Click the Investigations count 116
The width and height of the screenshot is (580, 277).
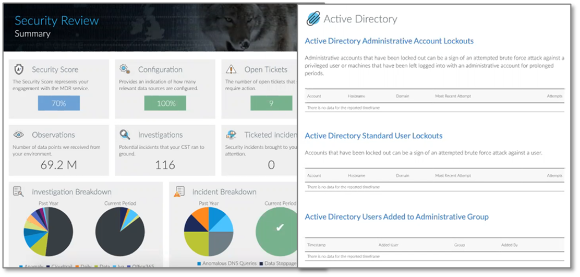point(165,165)
